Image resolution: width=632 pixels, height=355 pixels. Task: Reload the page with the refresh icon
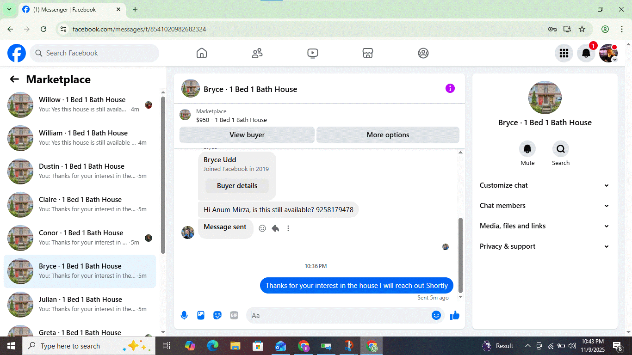(43, 29)
